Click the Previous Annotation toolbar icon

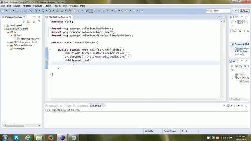115,11
